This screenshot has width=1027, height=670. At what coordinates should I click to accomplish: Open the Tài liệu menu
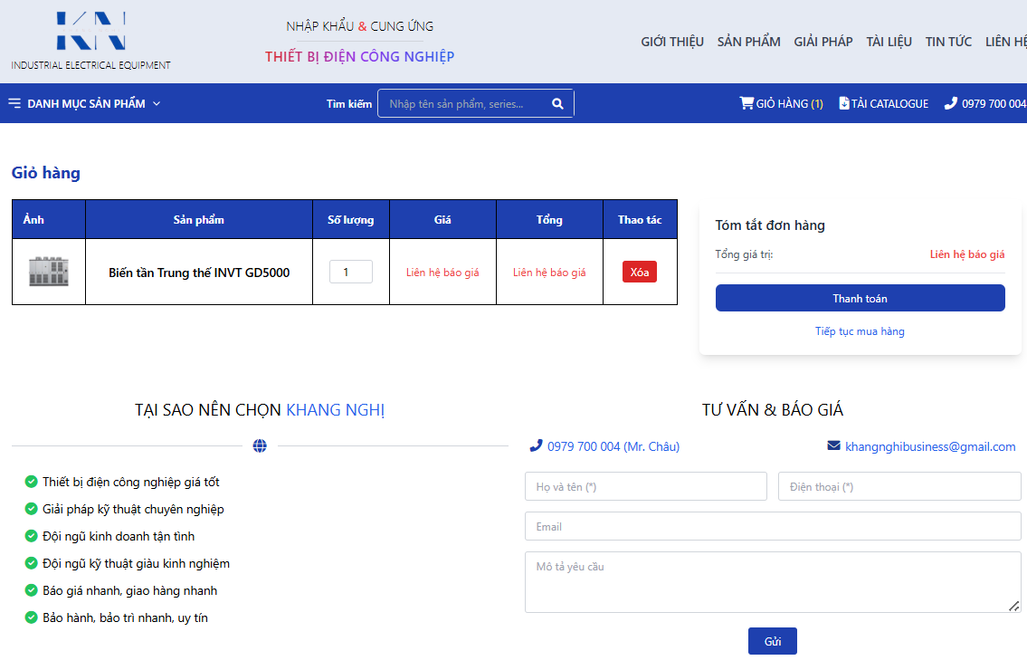pyautogui.click(x=889, y=42)
